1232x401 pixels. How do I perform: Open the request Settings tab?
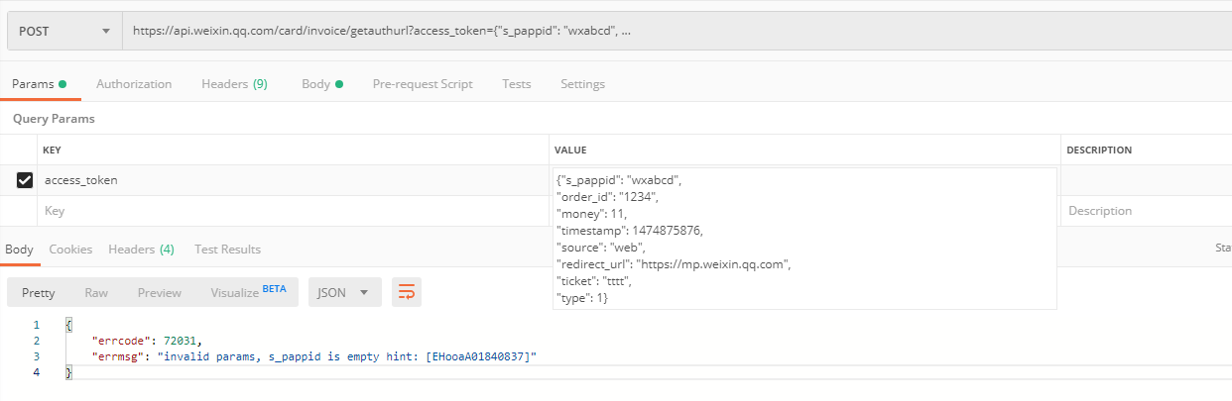[x=582, y=84]
